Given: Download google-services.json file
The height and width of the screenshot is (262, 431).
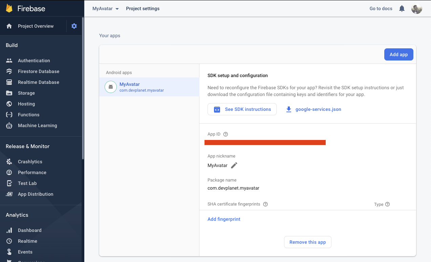Looking at the screenshot, I should [x=318, y=109].
